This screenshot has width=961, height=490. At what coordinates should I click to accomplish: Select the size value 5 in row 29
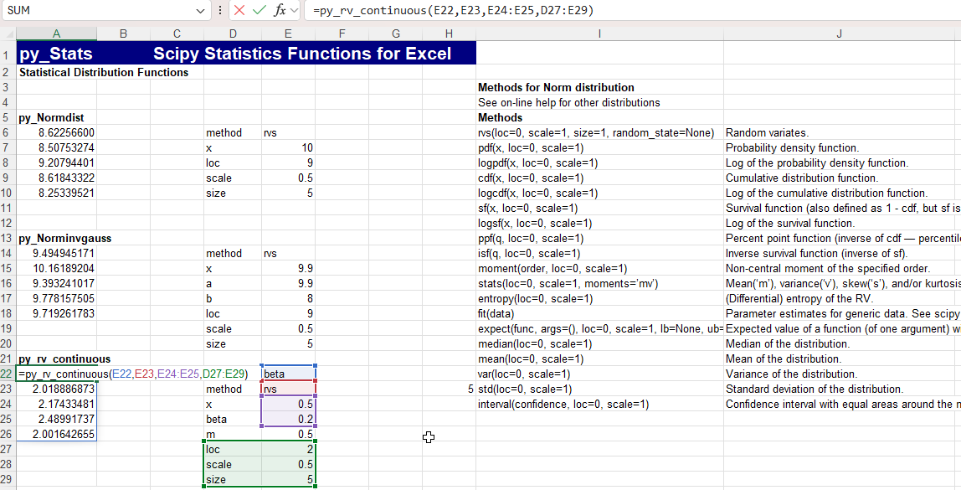(x=288, y=480)
